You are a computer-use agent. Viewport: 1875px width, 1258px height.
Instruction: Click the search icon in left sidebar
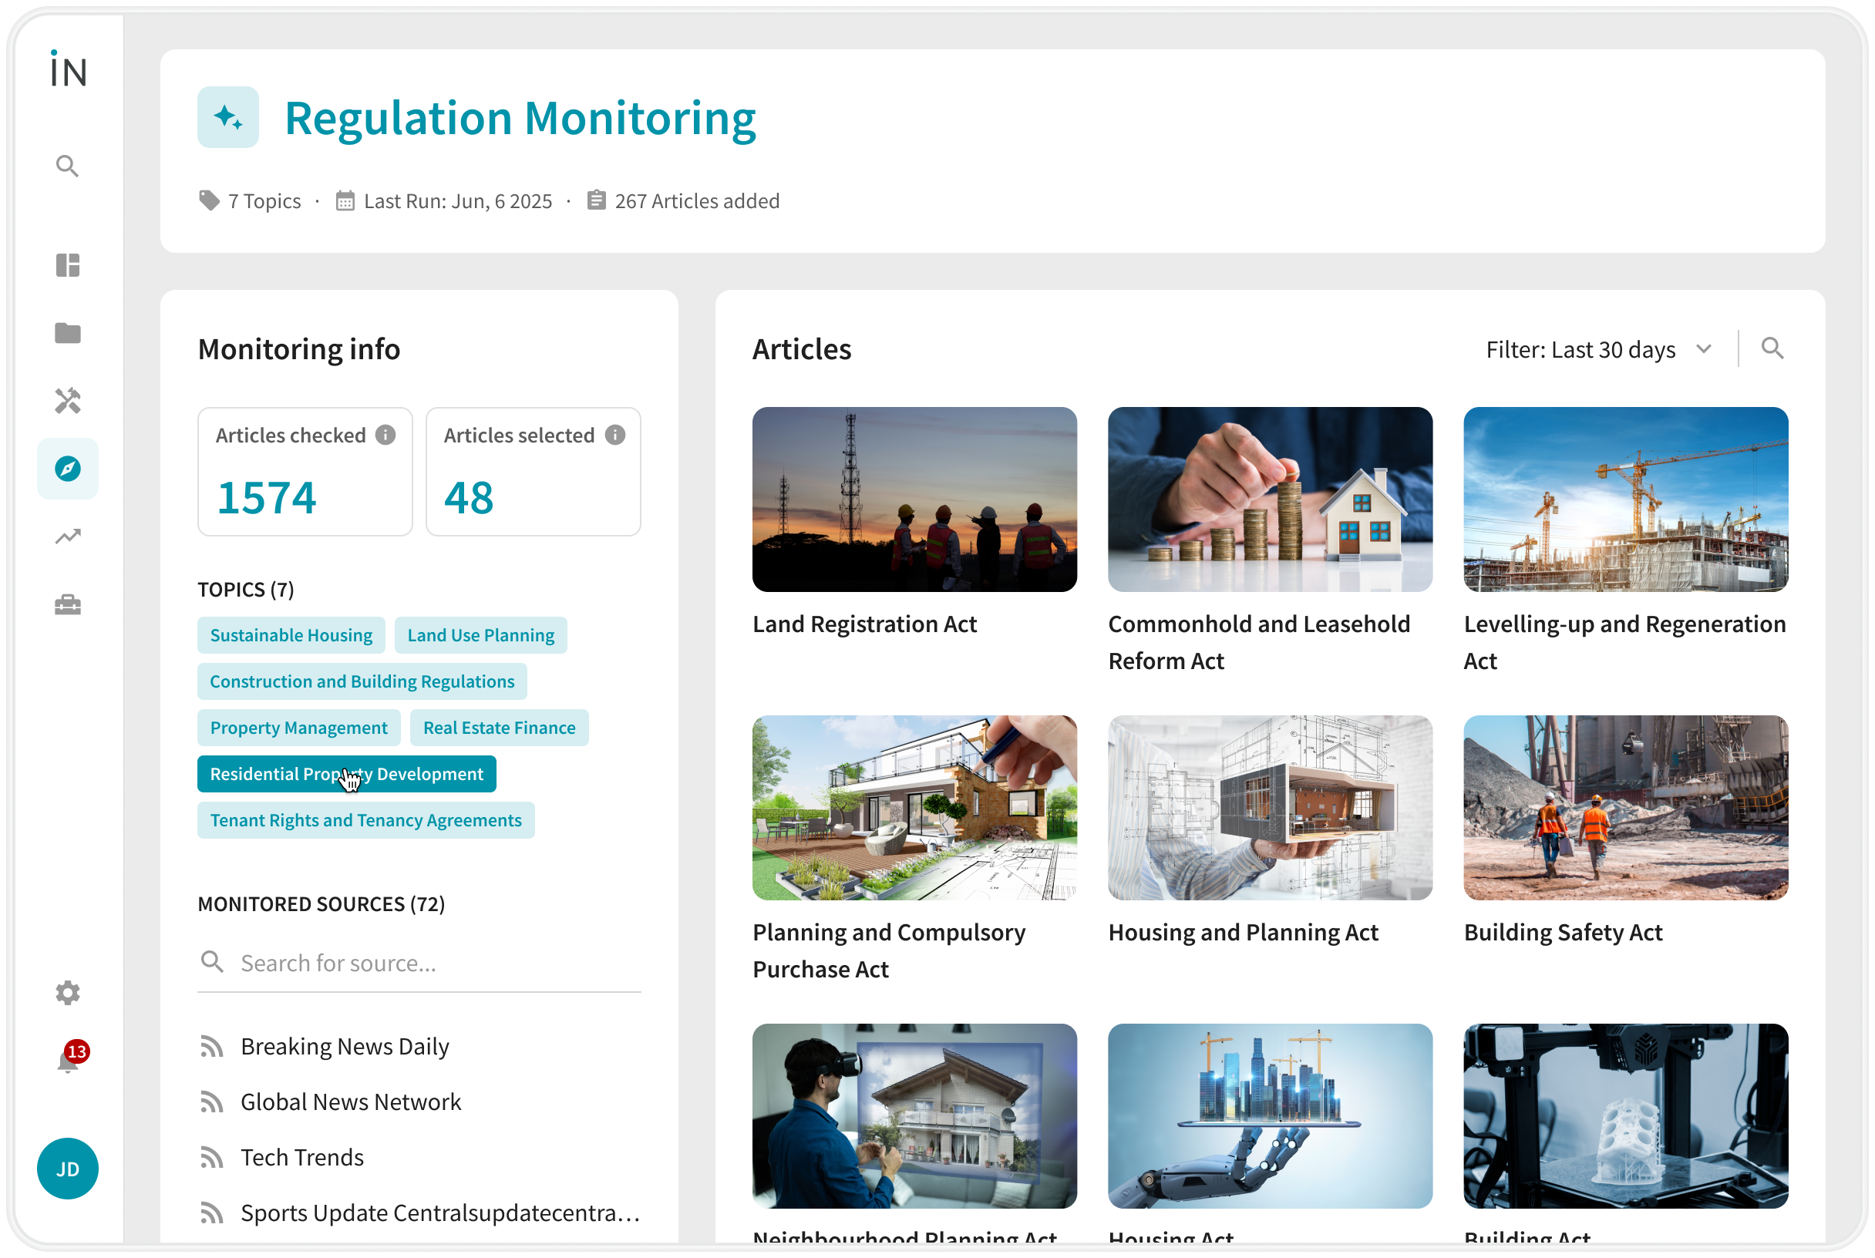click(67, 166)
